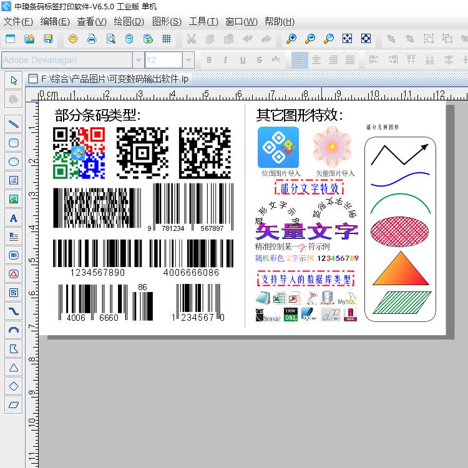The image size is (468, 468).
Task: Select the orange gradient triangle shape
Action: pos(401,268)
